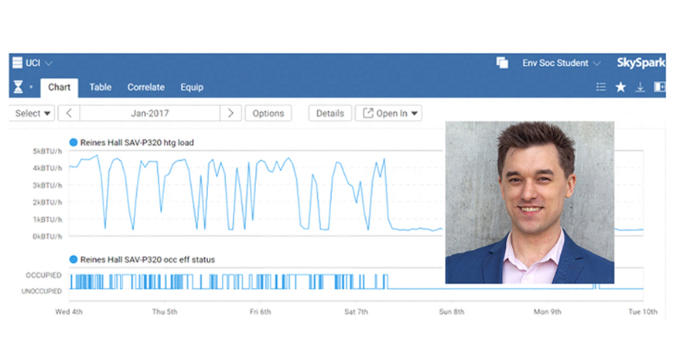Click the 4kBTU/h axis value
This screenshot has height=348, width=673.
(47, 169)
